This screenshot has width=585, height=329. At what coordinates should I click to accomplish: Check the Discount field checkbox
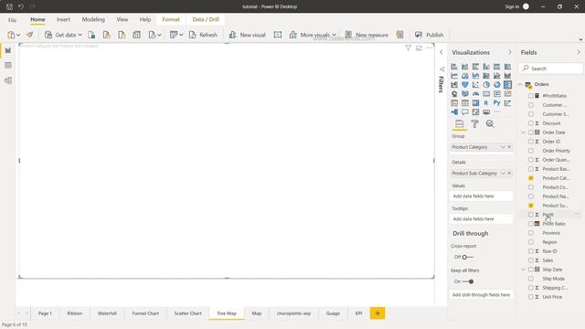coord(530,123)
